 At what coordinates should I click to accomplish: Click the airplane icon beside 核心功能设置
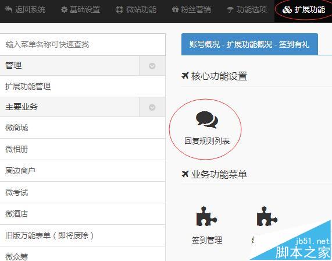(x=185, y=76)
